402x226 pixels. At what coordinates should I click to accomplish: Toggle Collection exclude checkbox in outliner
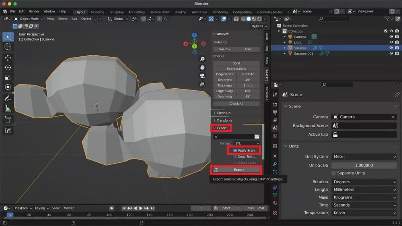(386, 31)
